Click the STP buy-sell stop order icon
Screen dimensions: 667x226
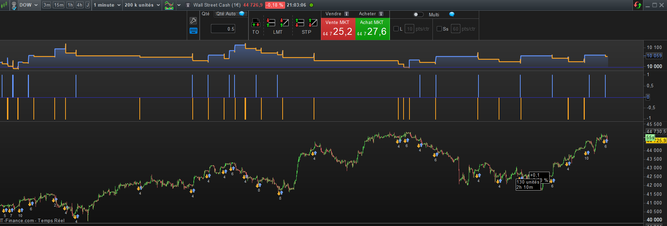point(300,23)
